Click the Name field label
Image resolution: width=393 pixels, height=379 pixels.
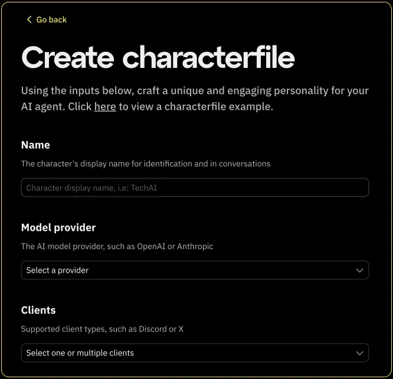coord(35,145)
